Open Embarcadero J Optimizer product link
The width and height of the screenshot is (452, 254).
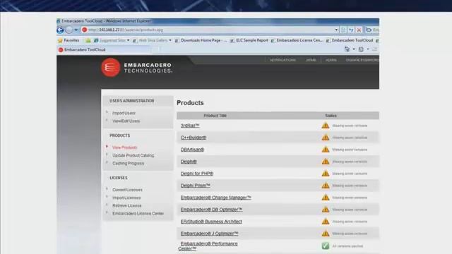(x=209, y=234)
